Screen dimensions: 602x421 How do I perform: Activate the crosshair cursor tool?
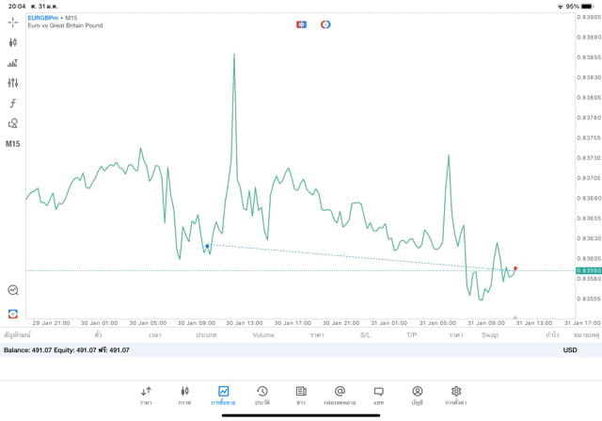point(13,23)
